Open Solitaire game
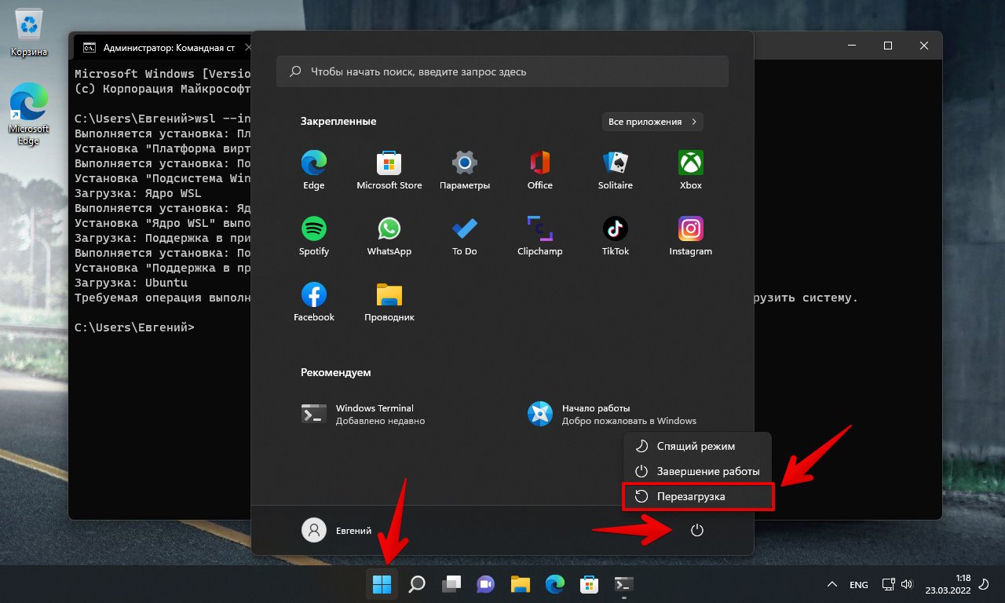This screenshot has height=603, width=1005. [x=616, y=170]
